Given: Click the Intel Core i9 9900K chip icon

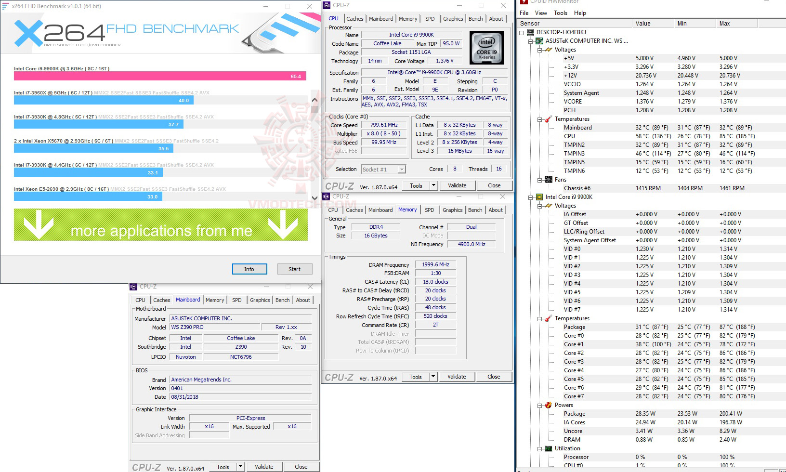Looking at the screenshot, I should click(x=539, y=197).
